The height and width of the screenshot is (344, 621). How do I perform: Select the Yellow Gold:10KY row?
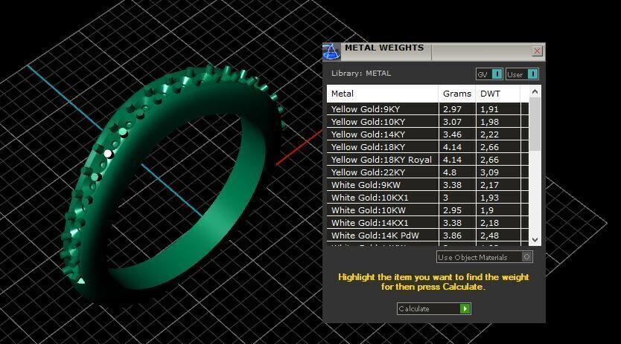coord(427,122)
